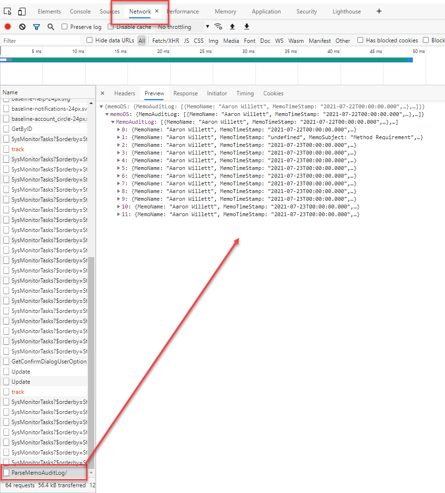Enable the Preserve log checkbox
The height and width of the screenshot is (493, 445).
pos(64,27)
